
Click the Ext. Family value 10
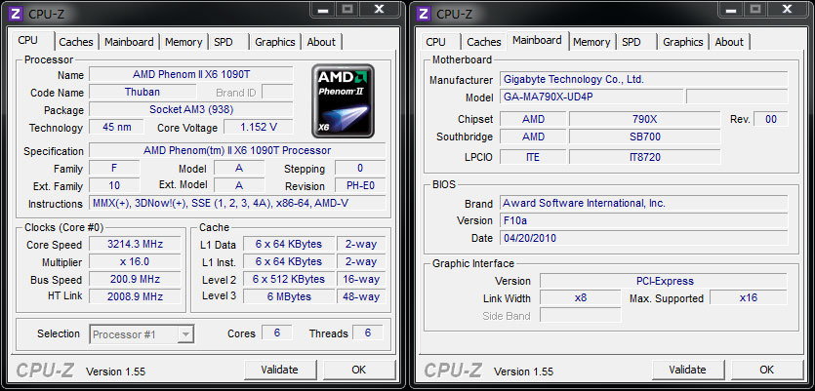(114, 185)
